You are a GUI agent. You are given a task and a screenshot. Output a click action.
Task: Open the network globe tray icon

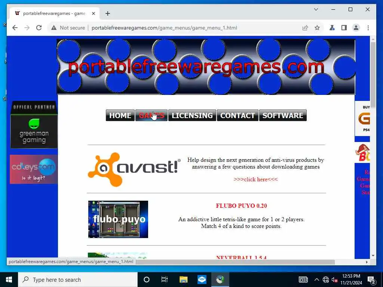(x=326, y=280)
